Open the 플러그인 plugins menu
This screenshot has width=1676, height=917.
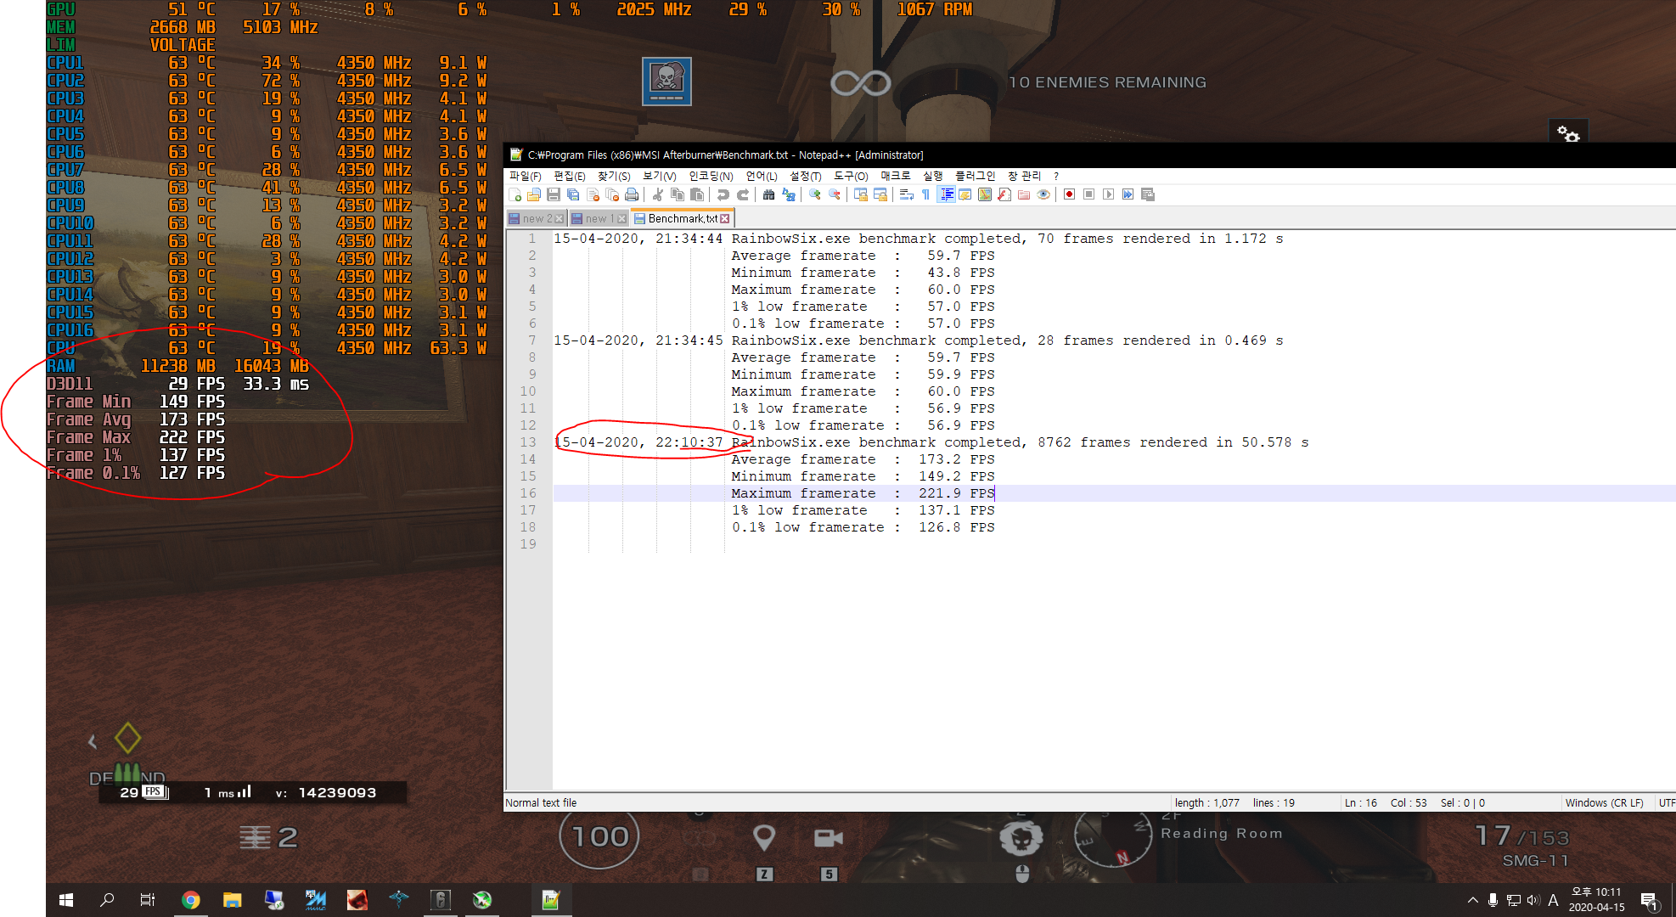coord(975,176)
